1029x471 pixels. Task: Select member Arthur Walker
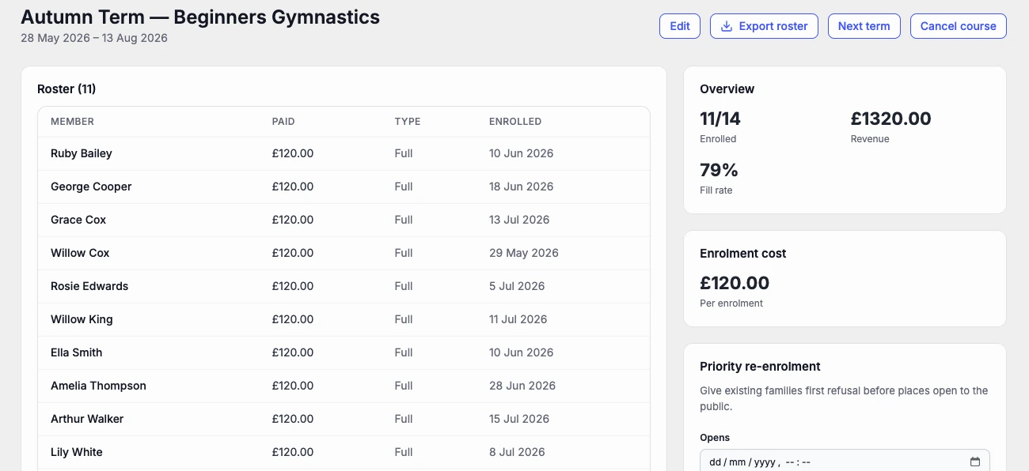[87, 419]
